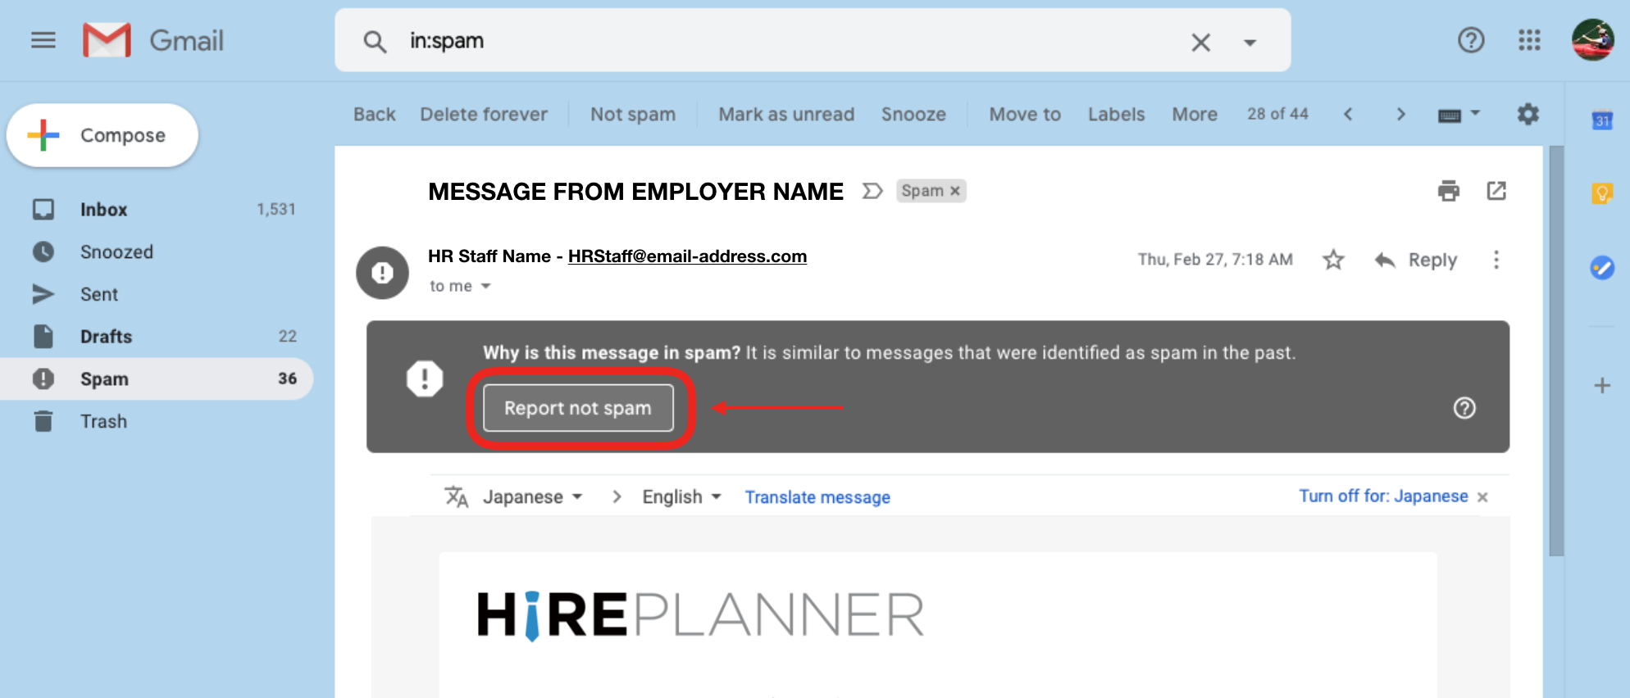1630x698 pixels.
Task: Open Google Keep side panel icon
Action: coord(1602,193)
